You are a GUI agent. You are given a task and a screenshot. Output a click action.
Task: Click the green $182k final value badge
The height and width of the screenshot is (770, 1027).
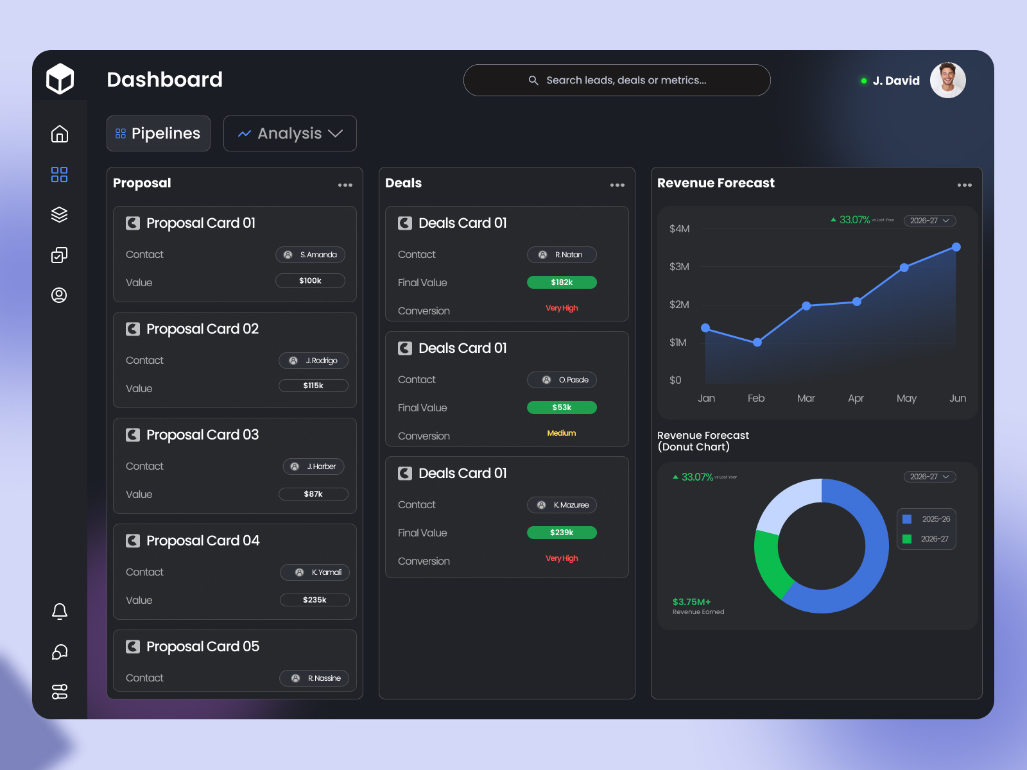pyautogui.click(x=562, y=282)
